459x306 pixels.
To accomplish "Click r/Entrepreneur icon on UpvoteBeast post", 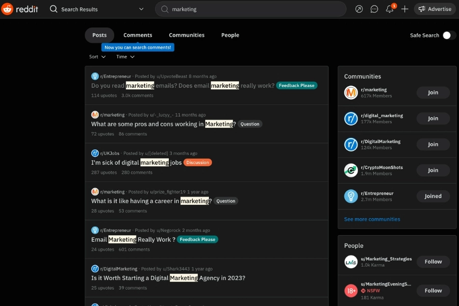I will coord(95,76).
